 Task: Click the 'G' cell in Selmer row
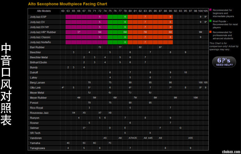pos(181,128)
